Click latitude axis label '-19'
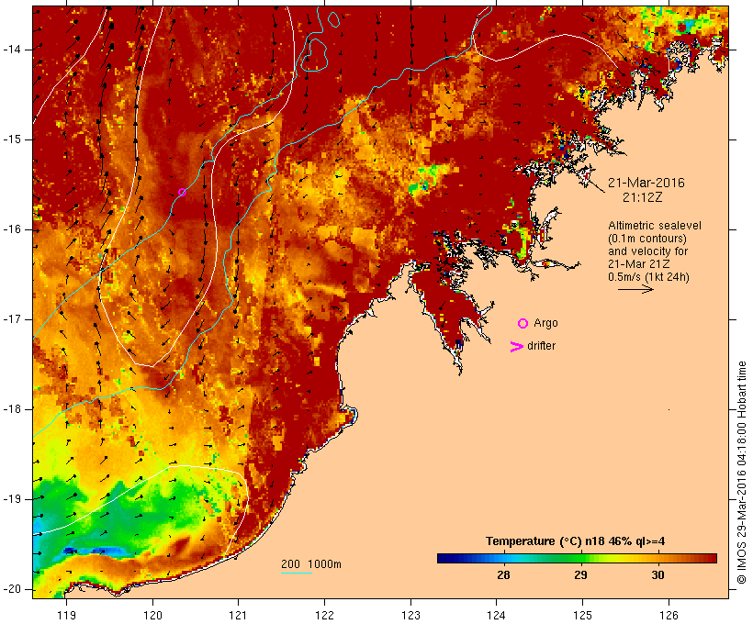Screen dimensions: 753x624 click(x=11, y=499)
